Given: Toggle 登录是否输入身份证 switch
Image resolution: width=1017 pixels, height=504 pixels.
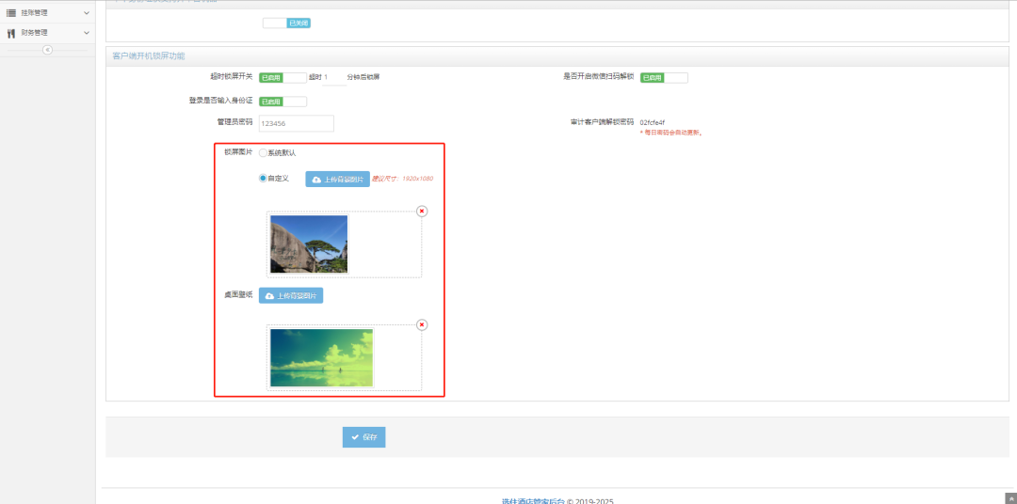Looking at the screenshot, I should (282, 102).
